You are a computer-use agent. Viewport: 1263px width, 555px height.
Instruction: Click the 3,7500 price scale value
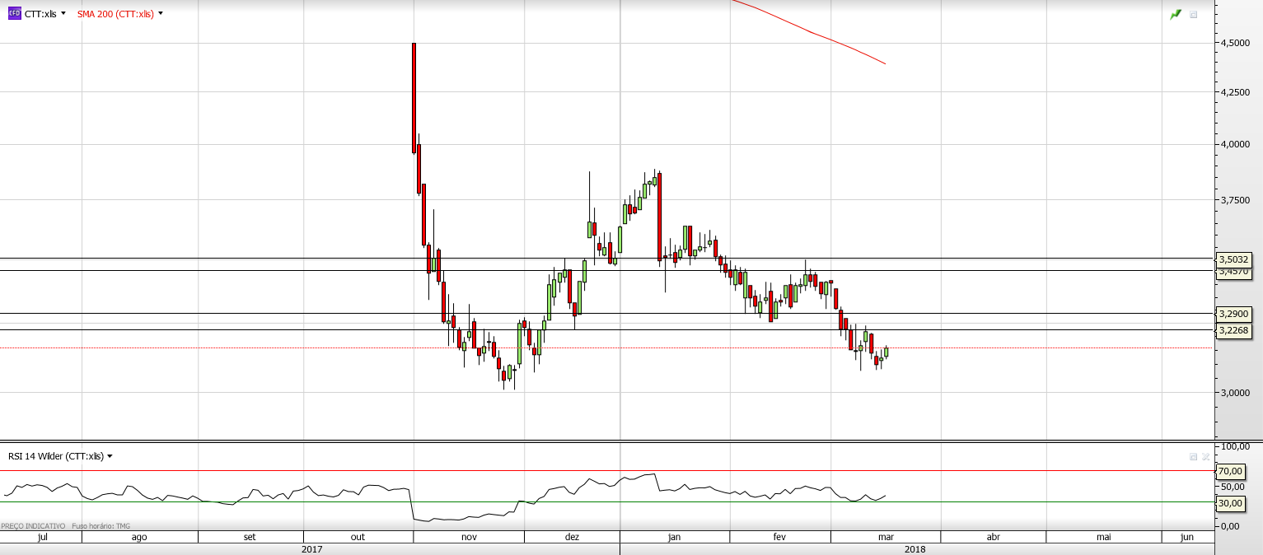click(1235, 199)
